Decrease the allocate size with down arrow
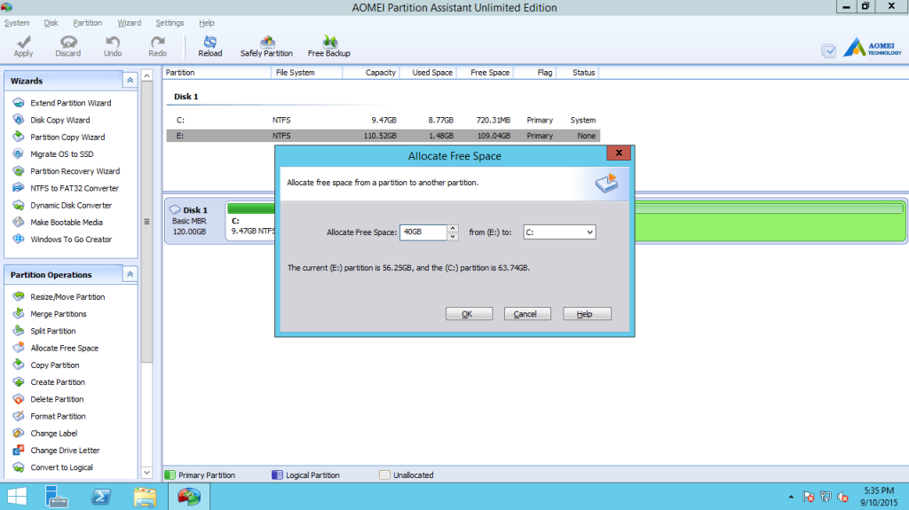Image resolution: width=909 pixels, height=510 pixels. click(x=453, y=236)
